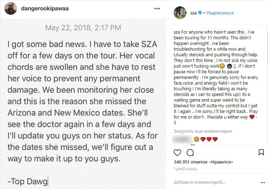Screen dimensions: 268x189
Task: Expand comments with Загрузить еще комментарии
Action: [x=203, y=131]
